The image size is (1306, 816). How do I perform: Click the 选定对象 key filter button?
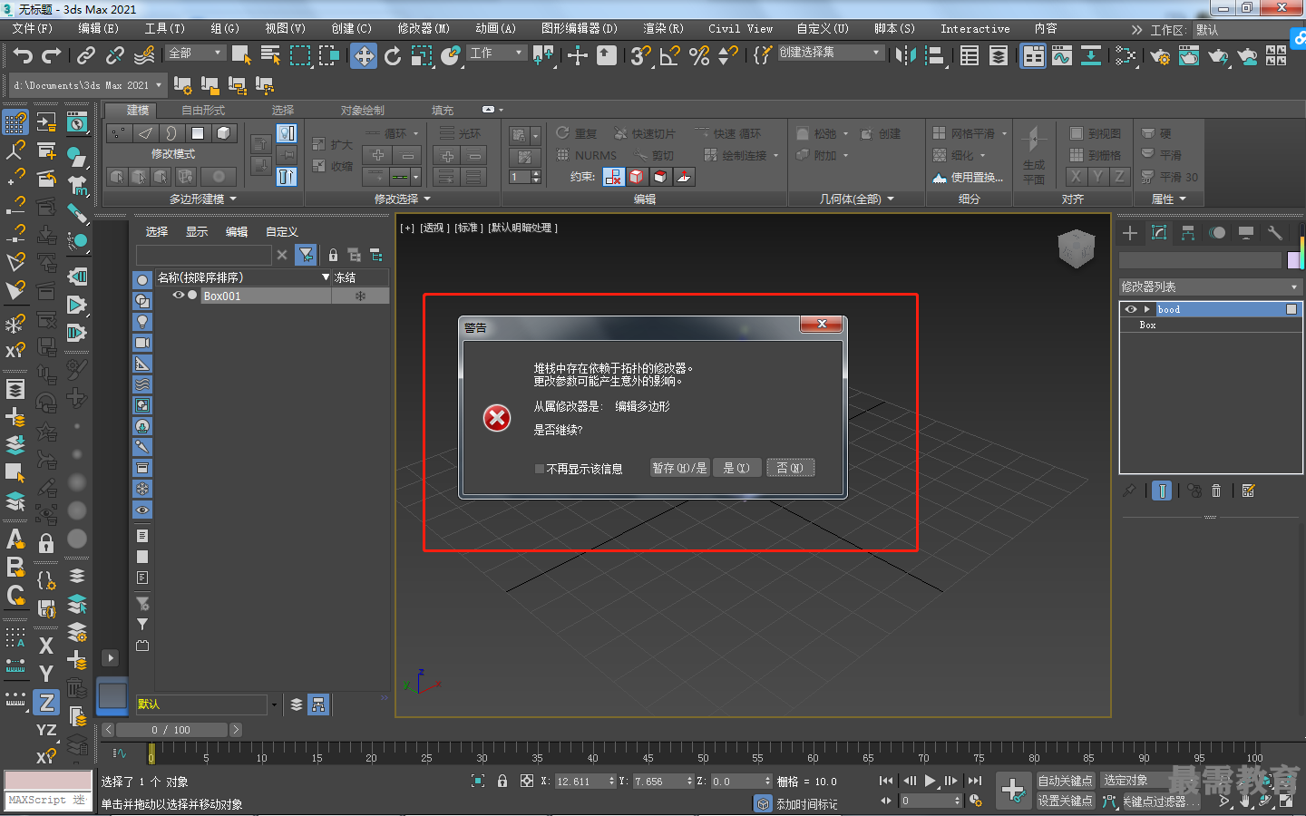(1135, 781)
